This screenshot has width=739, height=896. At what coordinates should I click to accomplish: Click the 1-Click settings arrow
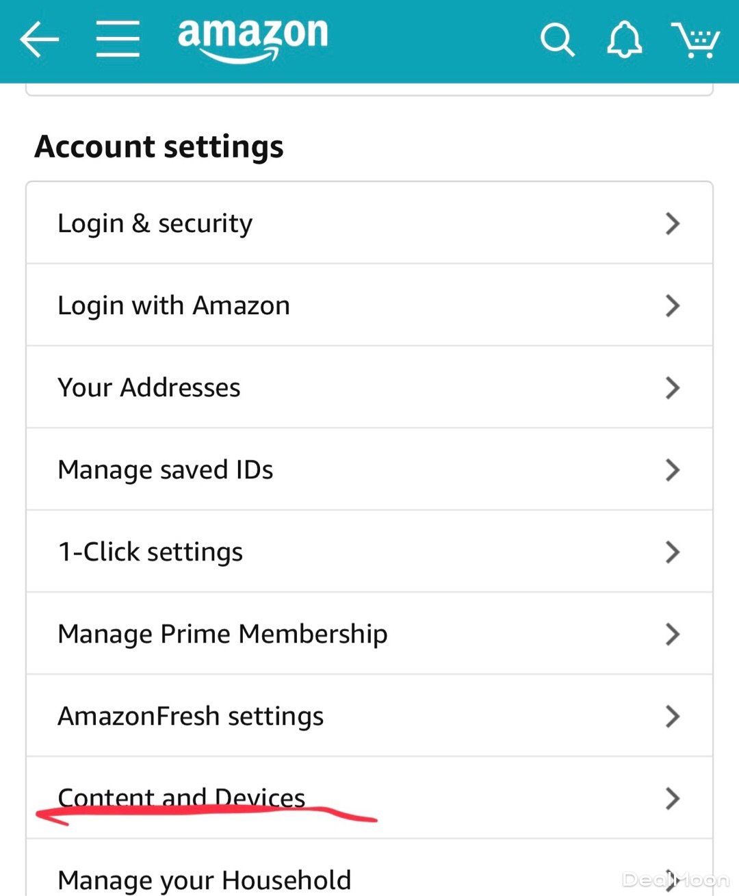pos(673,552)
